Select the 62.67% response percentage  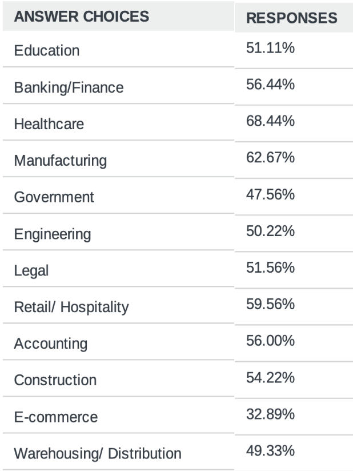tap(270, 158)
